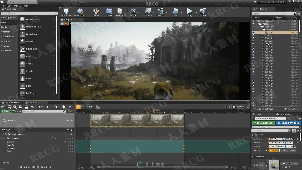Click the Sequencer find-in-content-browser magnifier icon
Screen dimensions: 302x170
pyautogui.click(x=15, y=107)
